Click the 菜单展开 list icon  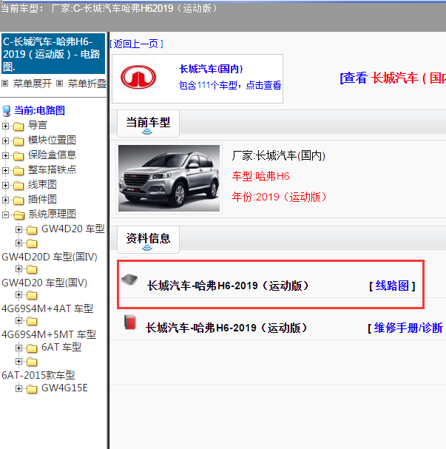5,84
